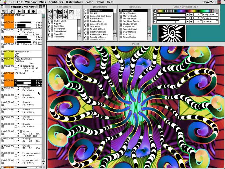The height and width of the screenshot is (169, 225).
Task: Click the Cornucopia scribbler icon in sequence
Action: coord(21,30)
